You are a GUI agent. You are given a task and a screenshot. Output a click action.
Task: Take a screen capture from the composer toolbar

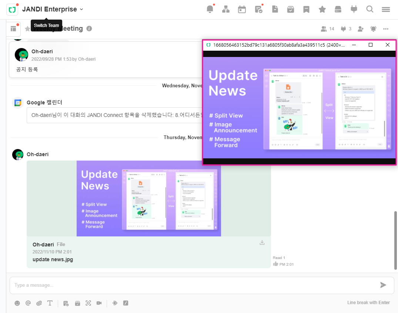point(88,303)
